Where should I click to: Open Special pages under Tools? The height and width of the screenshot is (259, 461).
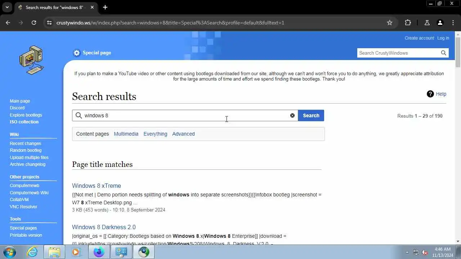tap(23, 228)
